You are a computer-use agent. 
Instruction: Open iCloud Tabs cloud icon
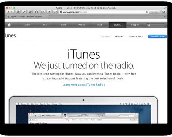coord(43,12)
